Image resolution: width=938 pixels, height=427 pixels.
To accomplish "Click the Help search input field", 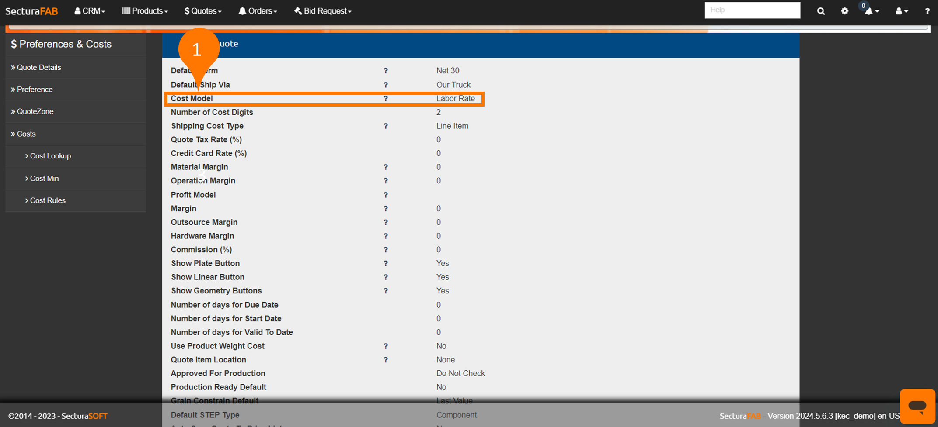I will (x=752, y=10).
